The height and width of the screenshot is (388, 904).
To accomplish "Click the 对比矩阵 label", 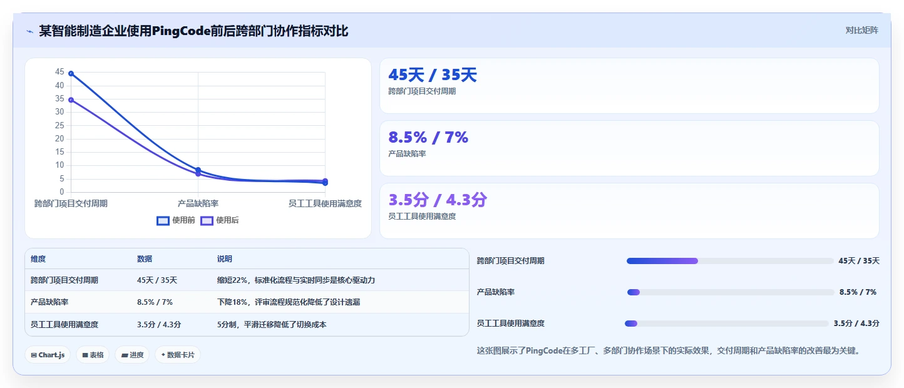I will (x=861, y=30).
